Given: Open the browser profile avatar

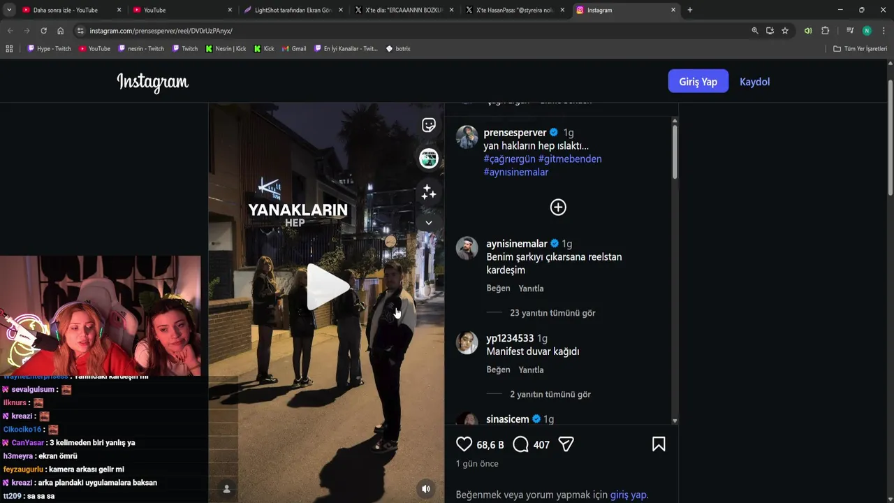Looking at the screenshot, I should [867, 31].
